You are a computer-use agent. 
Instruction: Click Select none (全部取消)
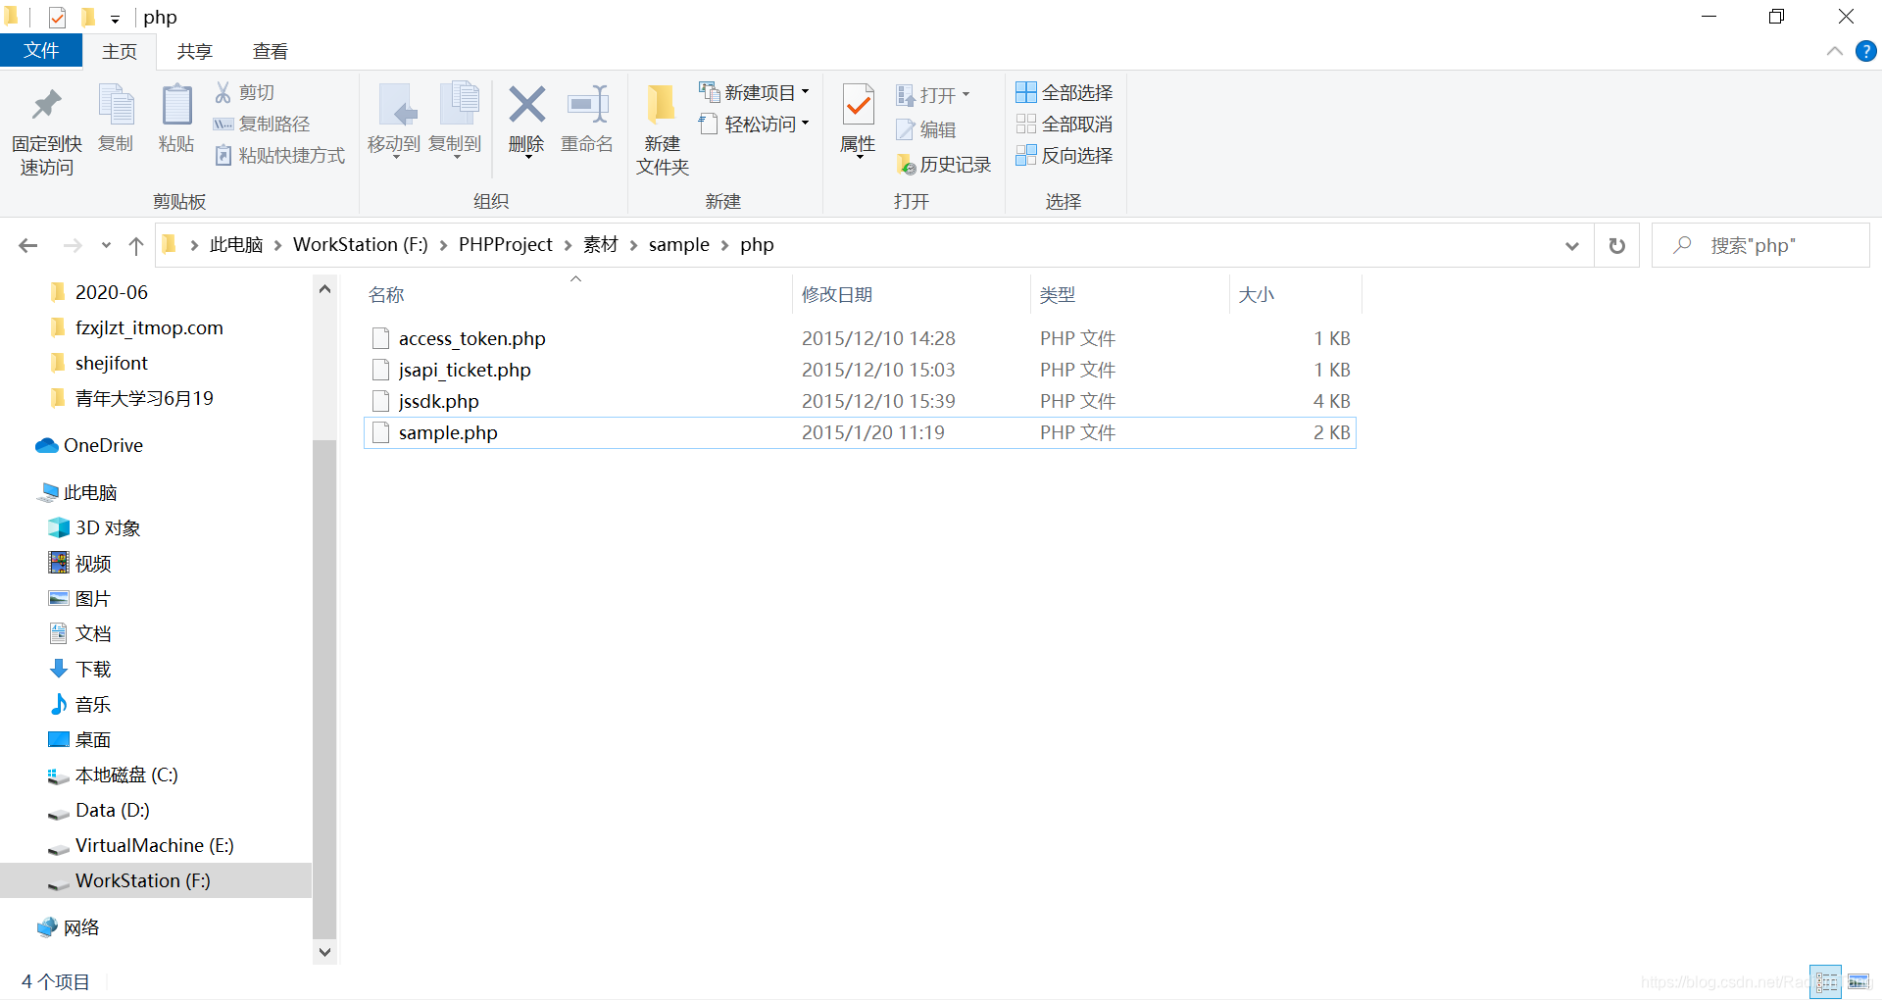(1065, 124)
